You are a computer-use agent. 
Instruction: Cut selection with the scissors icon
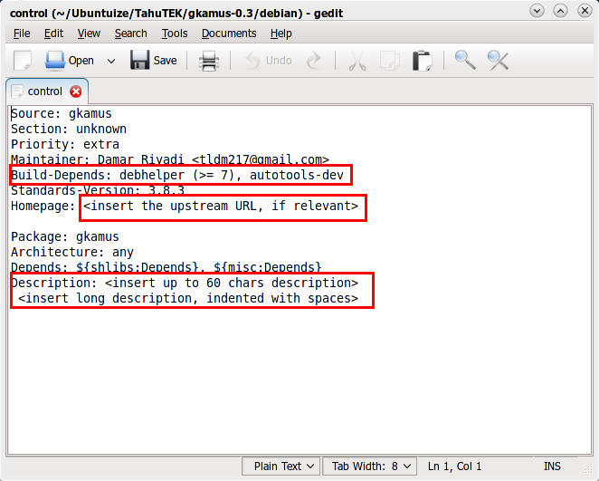pyautogui.click(x=357, y=61)
